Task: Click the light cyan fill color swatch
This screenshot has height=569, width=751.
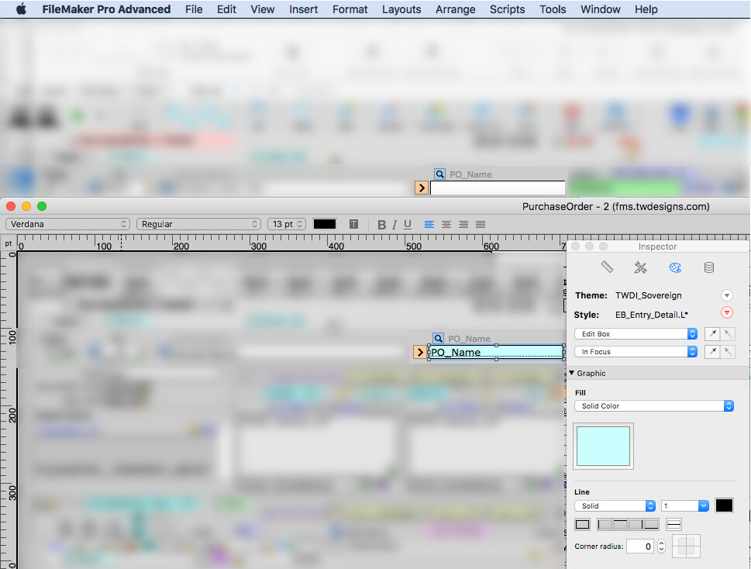Action: pos(603,446)
